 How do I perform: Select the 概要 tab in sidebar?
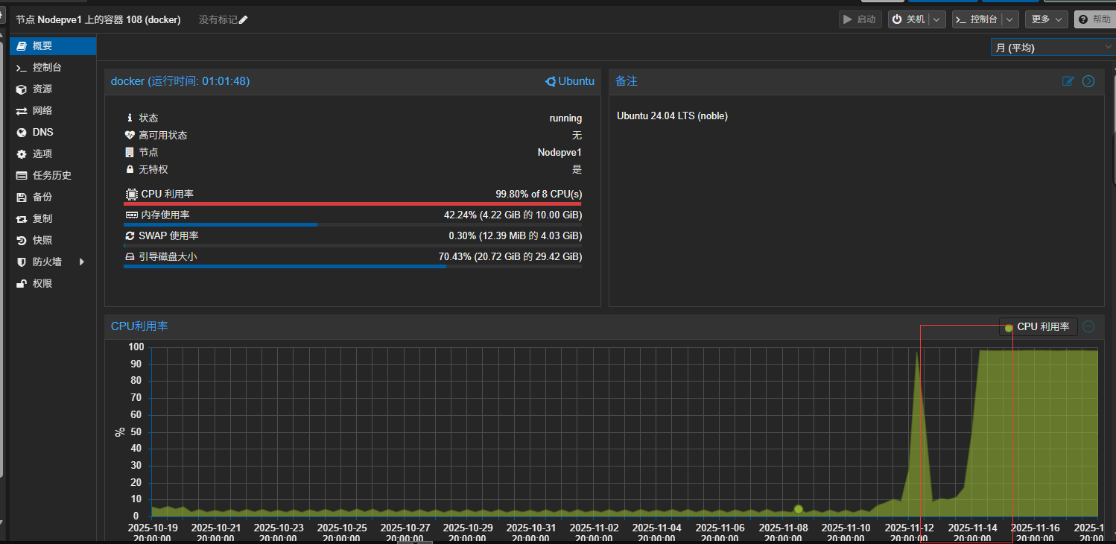pyautogui.click(x=42, y=45)
